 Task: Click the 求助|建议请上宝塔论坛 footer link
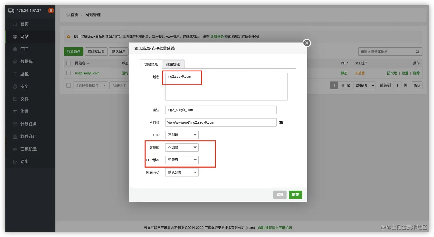[x=275, y=228]
